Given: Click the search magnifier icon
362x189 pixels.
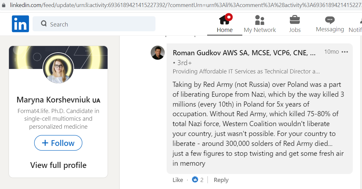Looking at the screenshot, I should [x=44, y=23].
